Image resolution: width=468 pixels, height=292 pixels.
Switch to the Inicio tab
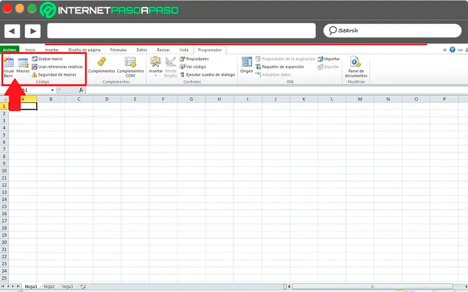pos(30,50)
